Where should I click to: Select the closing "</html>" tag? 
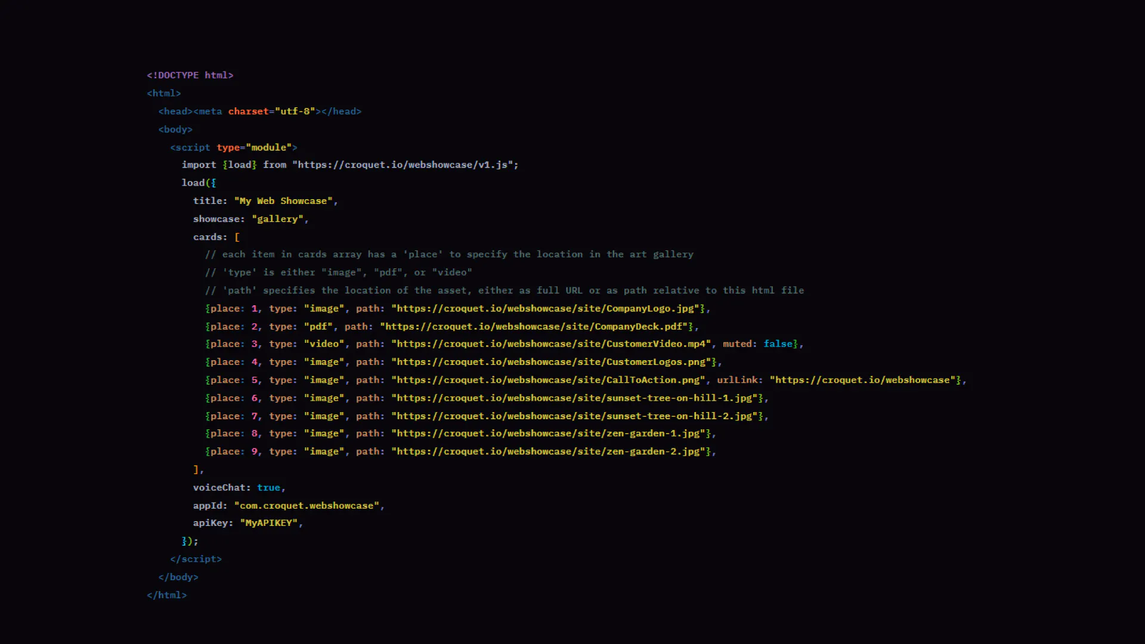(167, 595)
